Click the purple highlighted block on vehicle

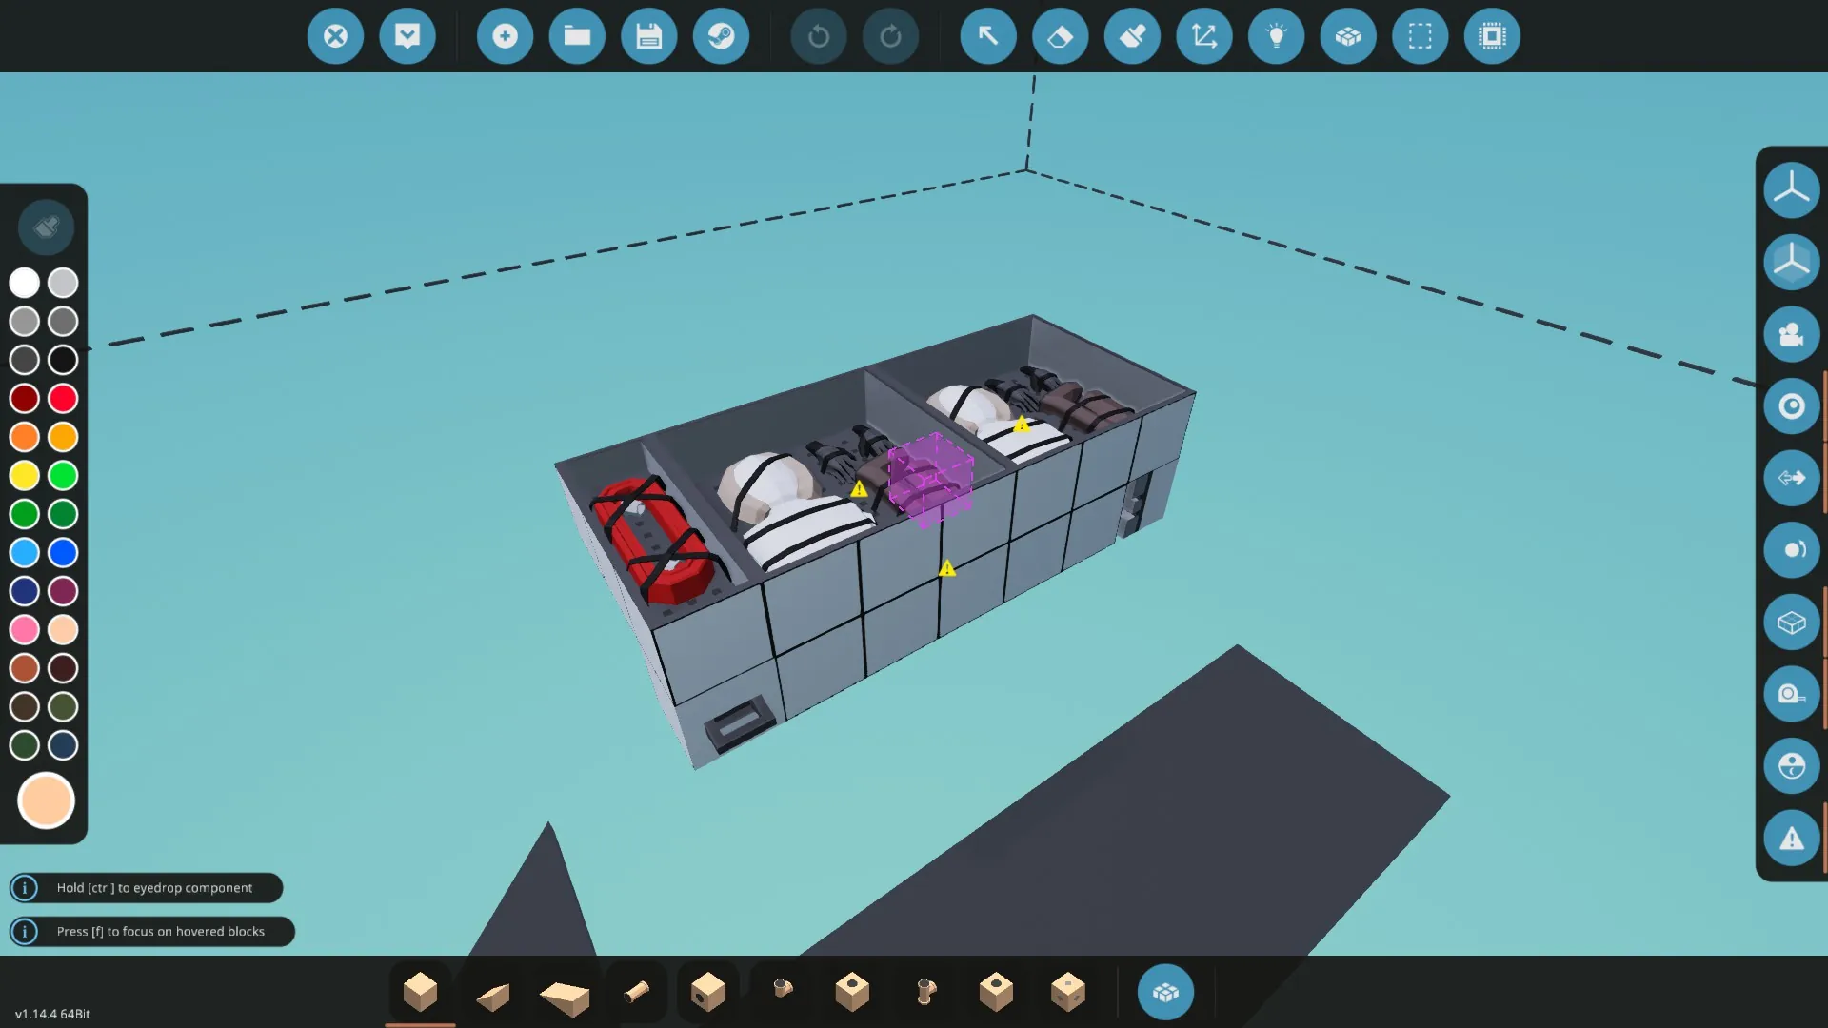[930, 479]
